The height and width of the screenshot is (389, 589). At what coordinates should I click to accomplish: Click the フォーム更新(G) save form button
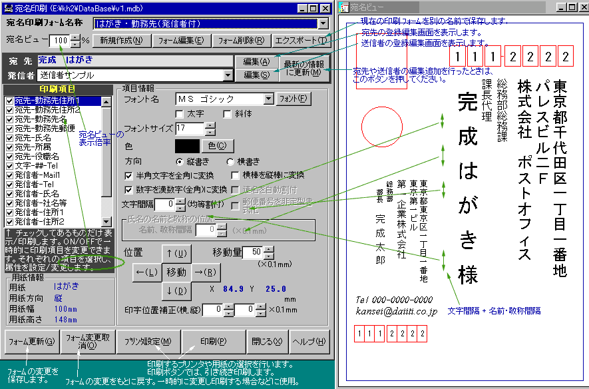point(31,342)
